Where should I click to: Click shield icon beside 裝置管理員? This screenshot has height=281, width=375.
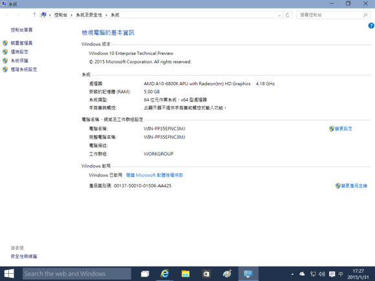[x=5, y=43]
